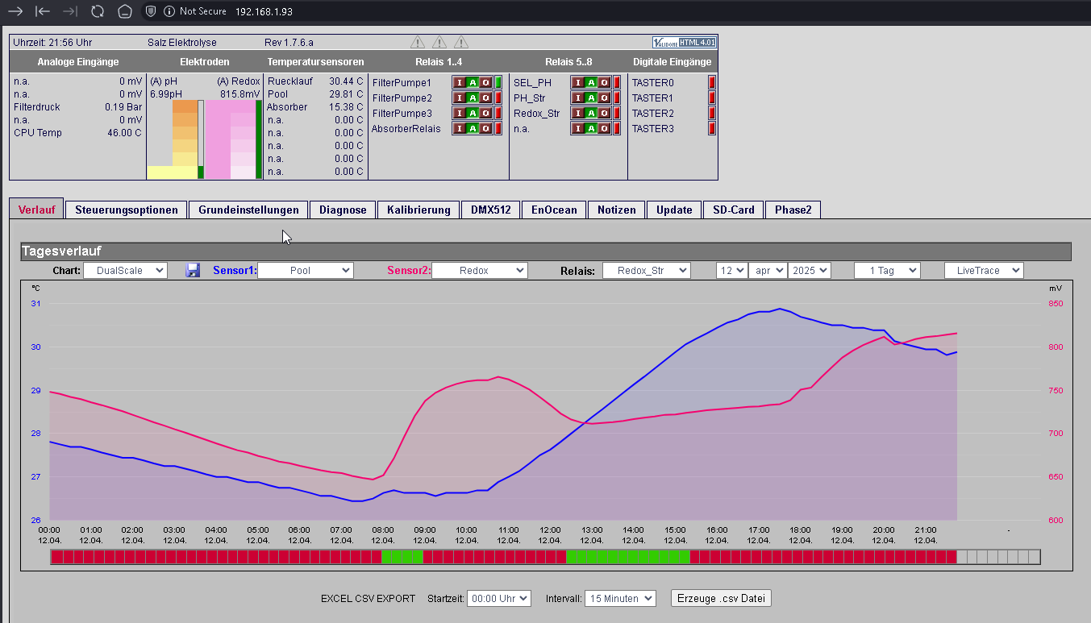Open the SD-Card tab
This screenshot has height=623, width=1091.
[x=733, y=210]
